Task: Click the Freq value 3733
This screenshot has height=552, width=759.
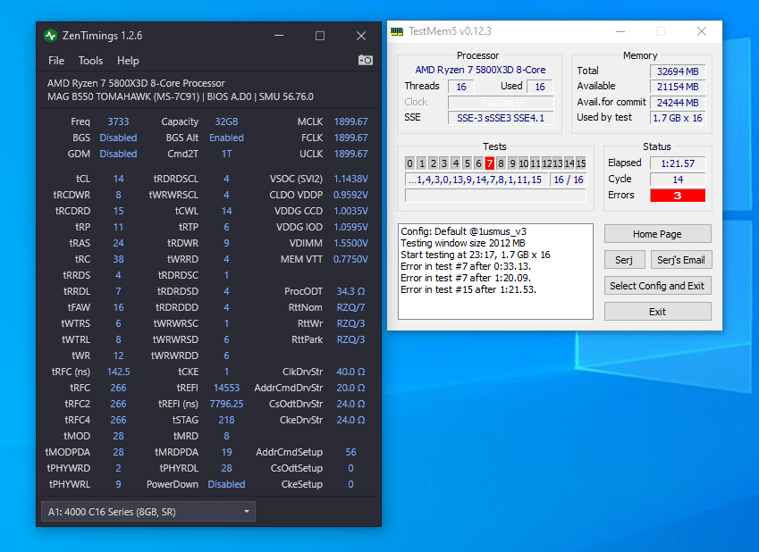Action: point(118,121)
